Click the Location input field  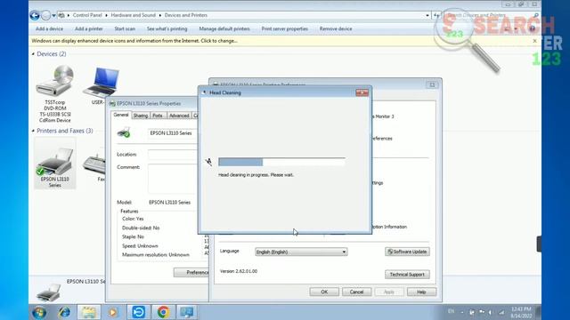pyautogui.click(x=172, y=155)
